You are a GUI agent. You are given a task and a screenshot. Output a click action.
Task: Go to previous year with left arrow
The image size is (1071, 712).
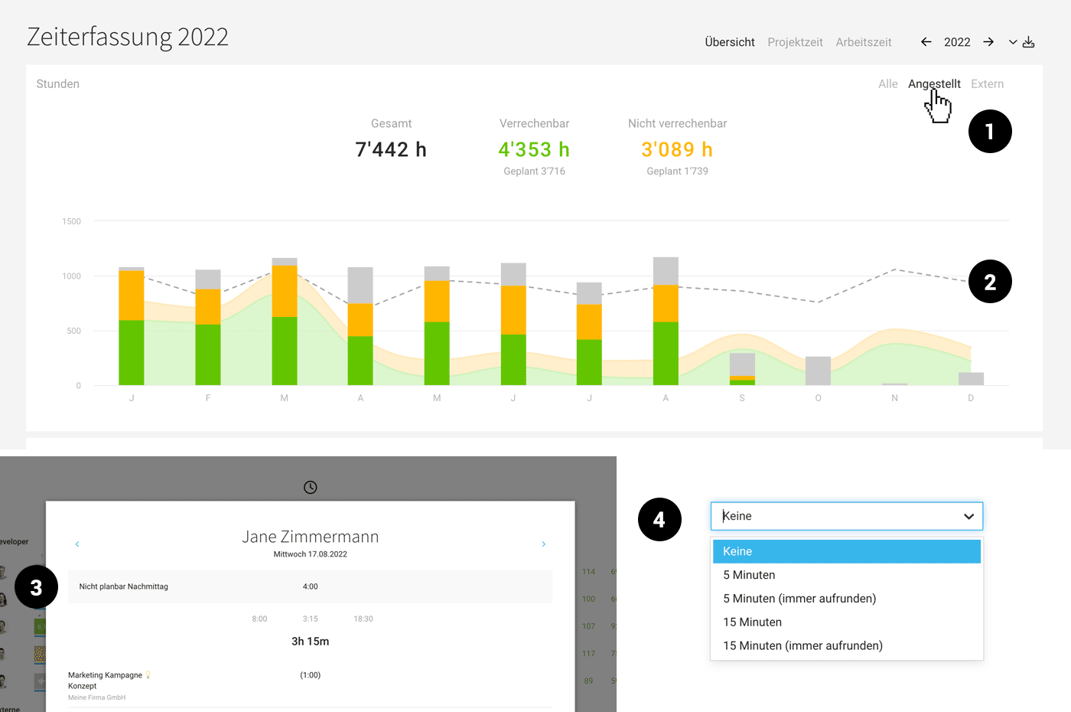tap(926, 42)
